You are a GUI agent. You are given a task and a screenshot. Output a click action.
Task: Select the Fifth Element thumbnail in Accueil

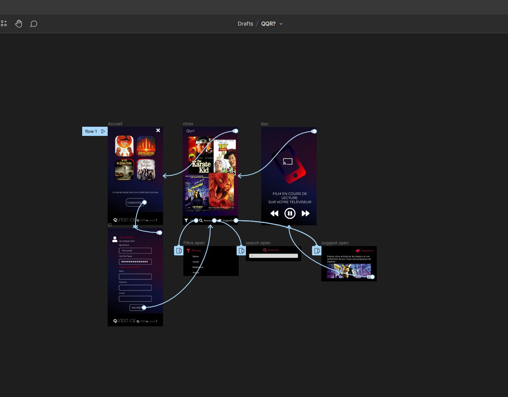pyautogui.click(x=146, y=146)
